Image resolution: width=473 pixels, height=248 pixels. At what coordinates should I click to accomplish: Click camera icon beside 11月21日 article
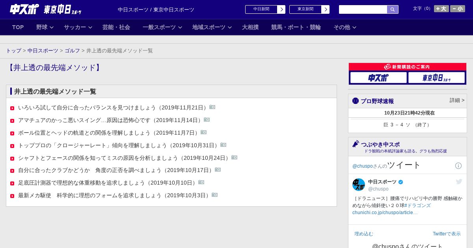(x=212, y=107)
